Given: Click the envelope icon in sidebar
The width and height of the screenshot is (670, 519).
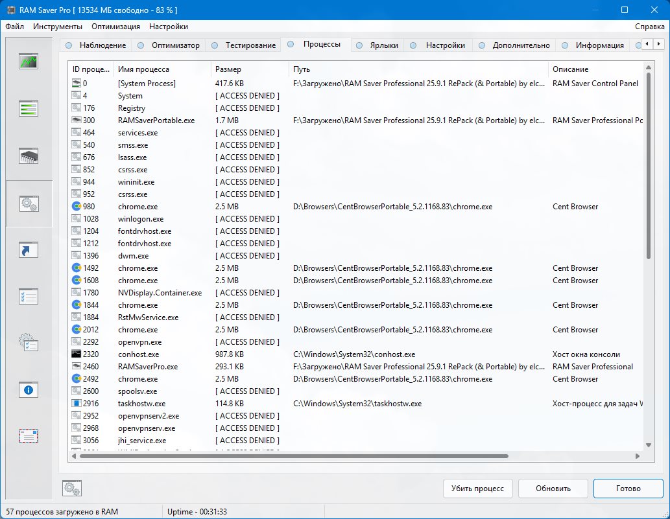Looking at the screenshot, I should coord(29,436).
